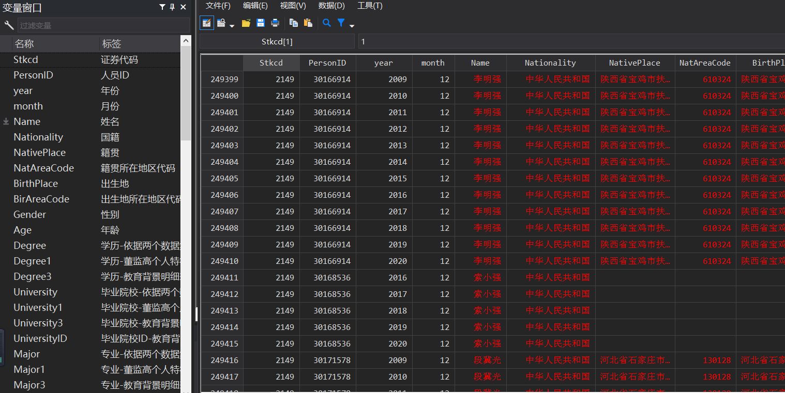Select UniversityID variable in variables list
Image resolution: width=785 pixels, height=393 pixels.
click(90, 338)
